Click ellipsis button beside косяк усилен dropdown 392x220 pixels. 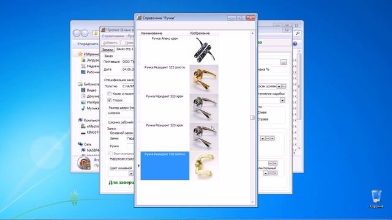[284, 86]
